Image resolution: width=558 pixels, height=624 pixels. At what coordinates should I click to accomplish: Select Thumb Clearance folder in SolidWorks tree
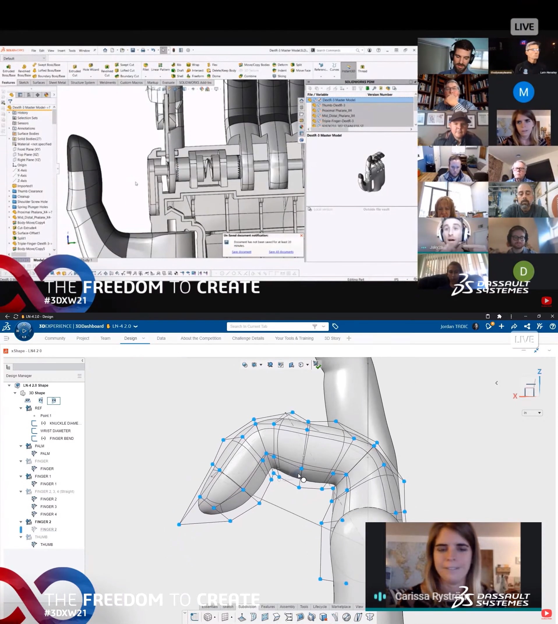point(30,191)
